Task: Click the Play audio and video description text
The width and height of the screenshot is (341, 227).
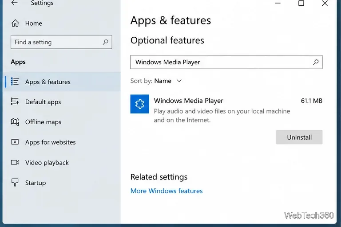Action: pos(222,116)
